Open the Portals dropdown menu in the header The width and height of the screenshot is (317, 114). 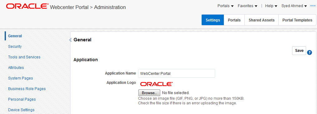(x=226, y=6)
